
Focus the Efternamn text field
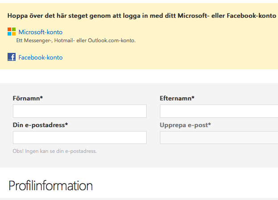point(218,111)
